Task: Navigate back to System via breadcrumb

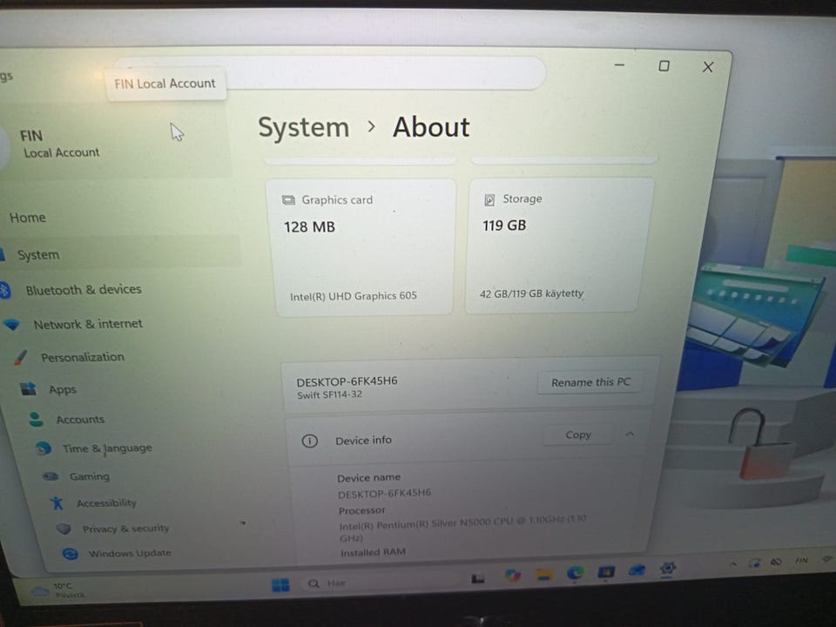Action: 303,127
